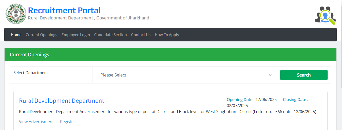Click the 02/07/2025 closing date value
Screen dimensions: 342x130
point(237,106)
